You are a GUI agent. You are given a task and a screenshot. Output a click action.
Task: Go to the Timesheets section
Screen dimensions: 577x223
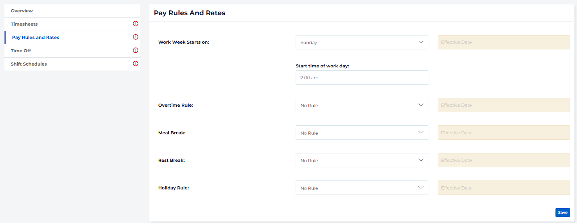[x=24, y=24]
